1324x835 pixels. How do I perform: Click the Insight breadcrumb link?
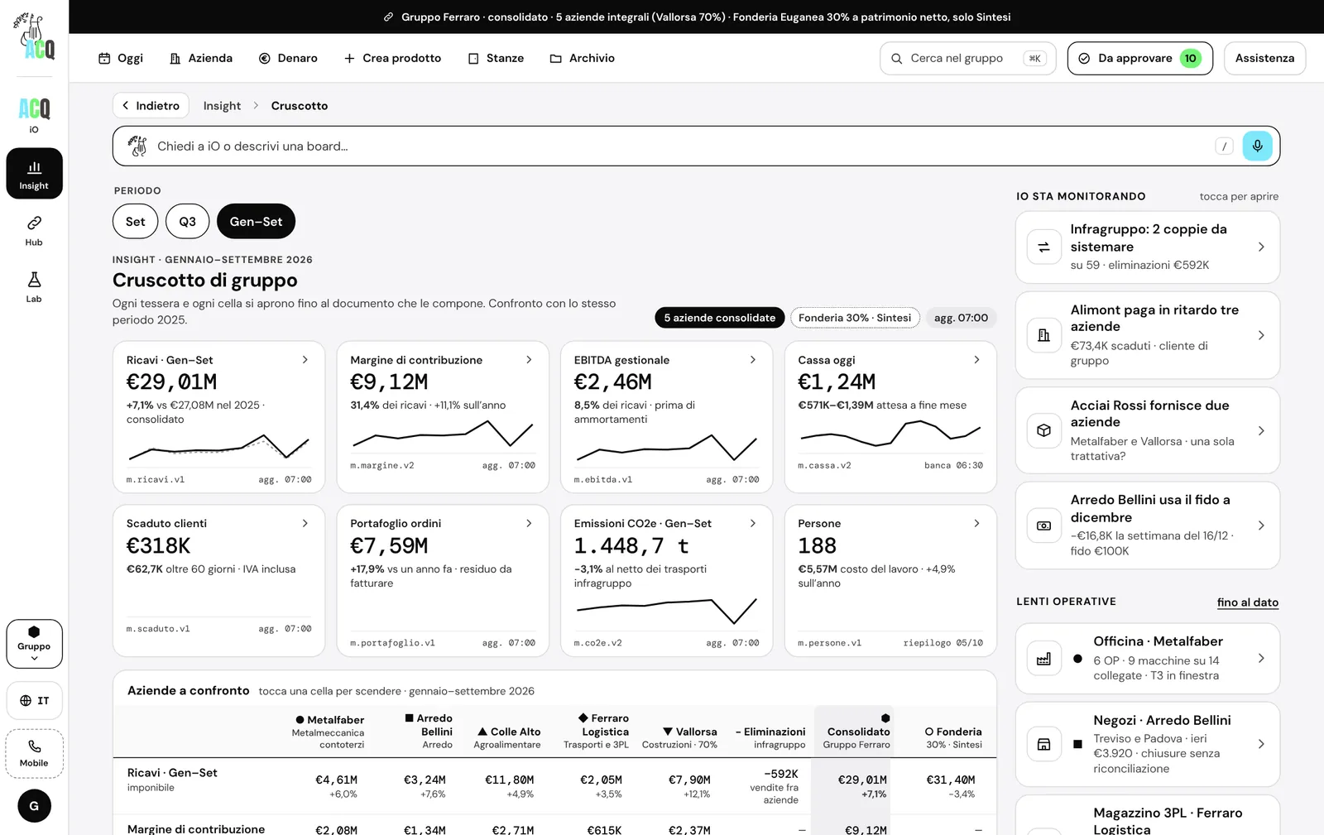pos(222,106)
